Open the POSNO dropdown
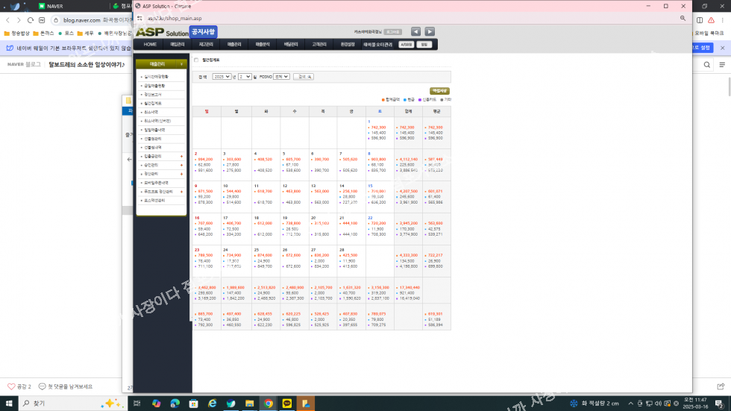The image size is (731, 411). (x=281, y=76)
